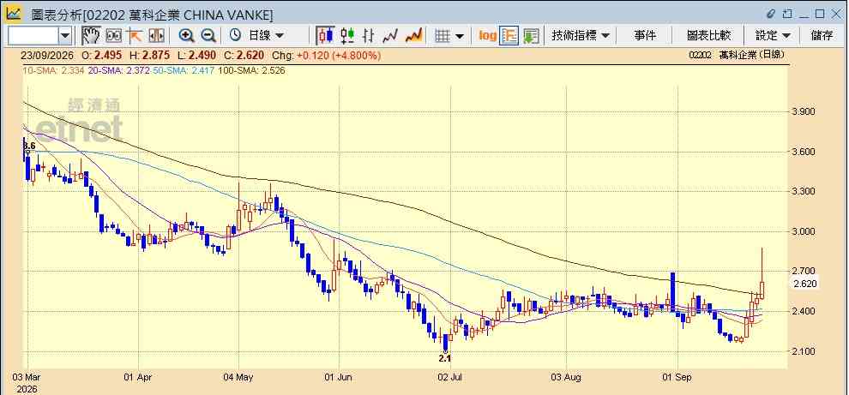The width and height of the screenshot is (849, 395).
Task: Click the 3.300 price axis label
Action: 804,192
